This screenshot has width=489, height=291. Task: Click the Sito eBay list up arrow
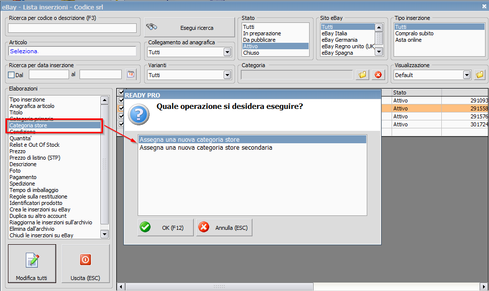(379, 27)
